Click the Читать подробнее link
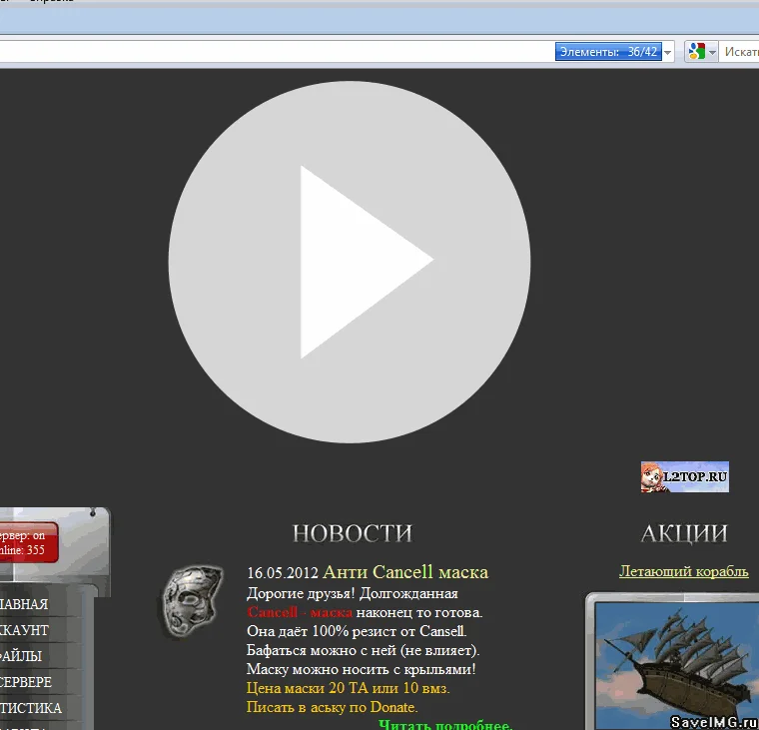Image resolution: width=759 pixels, height=730 pixels. [x=444, y=725]
